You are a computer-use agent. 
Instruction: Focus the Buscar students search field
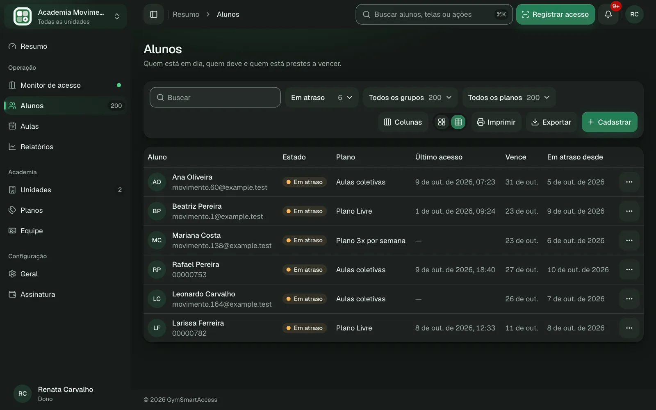click(215, 98)
